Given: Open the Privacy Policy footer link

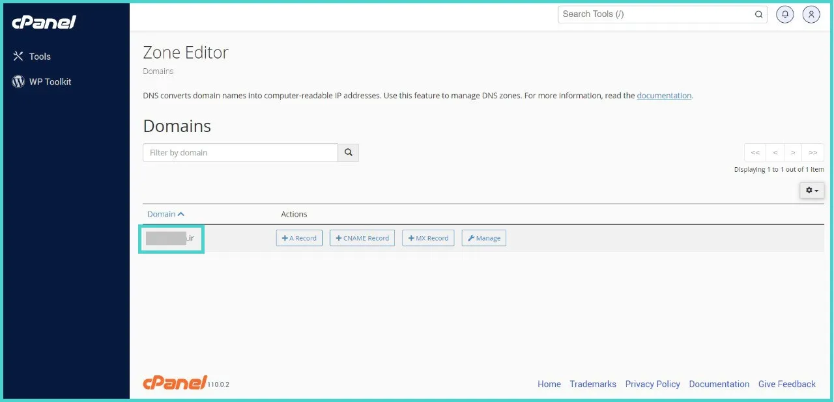Looking at the screenshot, I should (653, 384).
